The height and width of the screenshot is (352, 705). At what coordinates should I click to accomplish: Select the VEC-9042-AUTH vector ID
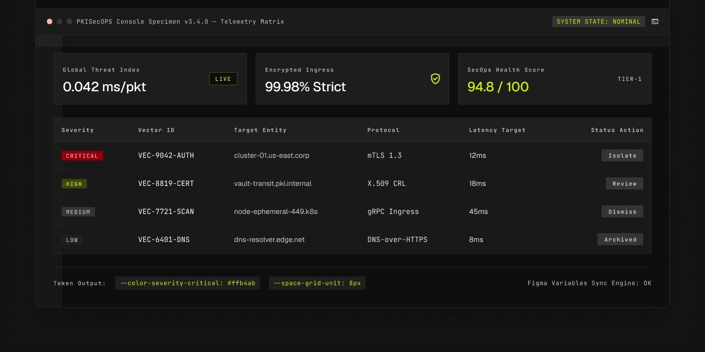coord(166,156)
